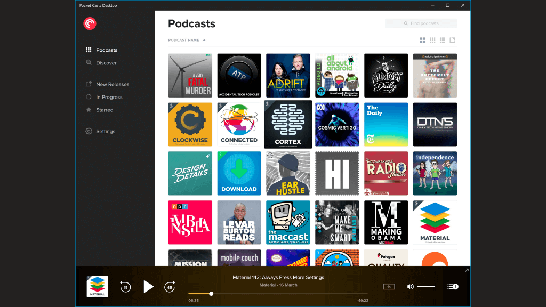Image resolution: width=546 pixels, height=307 pixels.
Task: Mute the volume speaker icon
Action: (410, 286)
